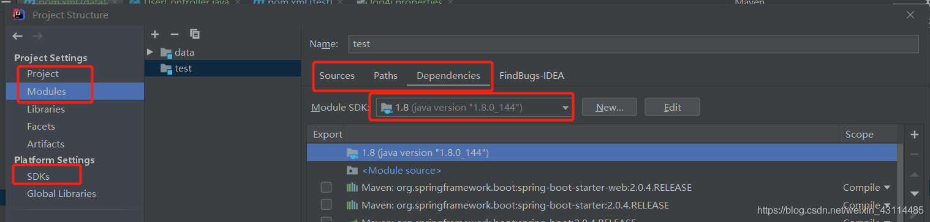
Task: Tick export checkbox for spring-boot-starter:2.0.4.RELEASE
Action: click(326, 204)
